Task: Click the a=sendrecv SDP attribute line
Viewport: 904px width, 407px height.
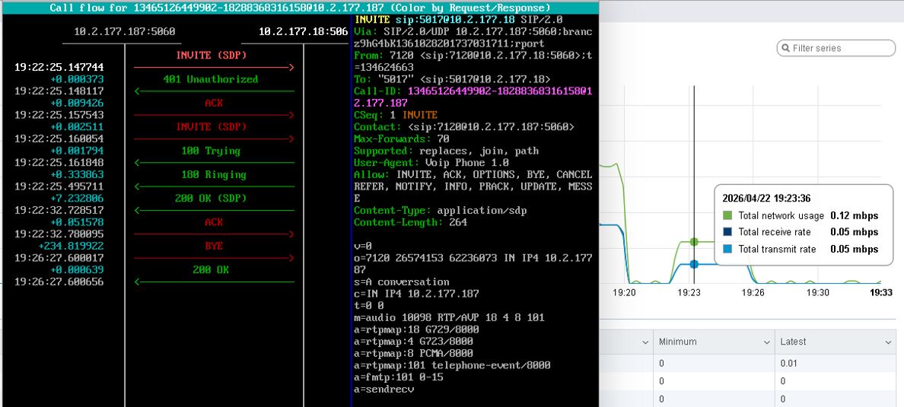Action: pyautogui.click(x=384, y=390)
